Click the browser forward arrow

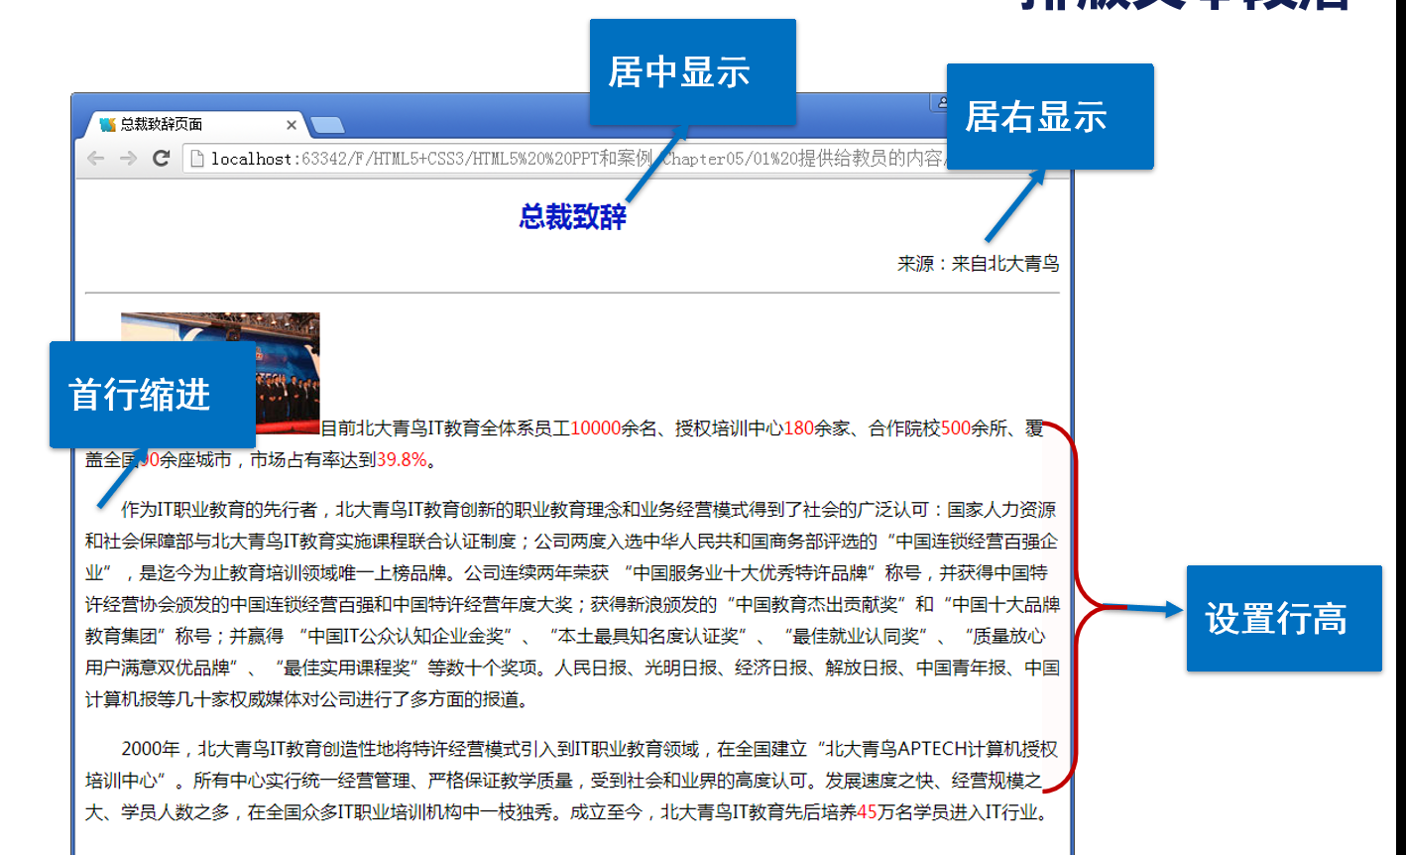coord(128,159)
